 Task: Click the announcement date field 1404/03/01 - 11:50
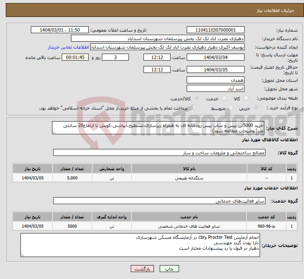(60, 30)
